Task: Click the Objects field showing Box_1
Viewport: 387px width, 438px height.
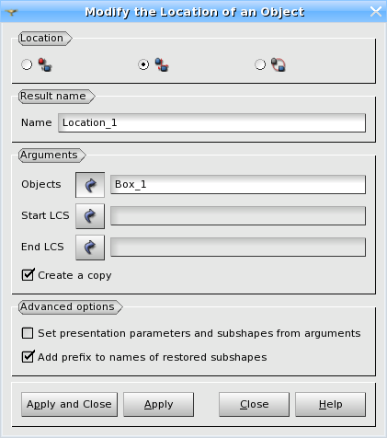Action: (x=238, y=185)
